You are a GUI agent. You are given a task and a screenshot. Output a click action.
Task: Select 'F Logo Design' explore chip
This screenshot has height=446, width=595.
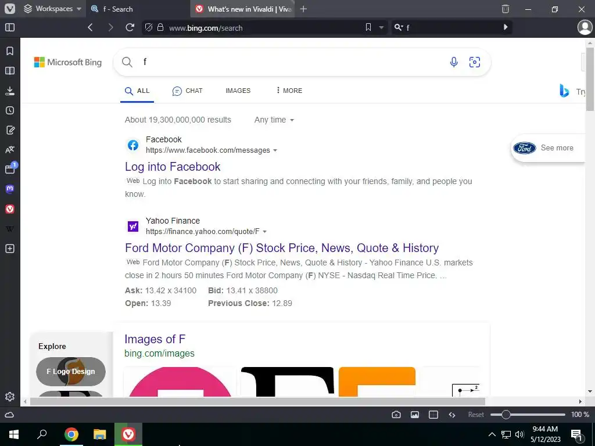pos(70,371)
